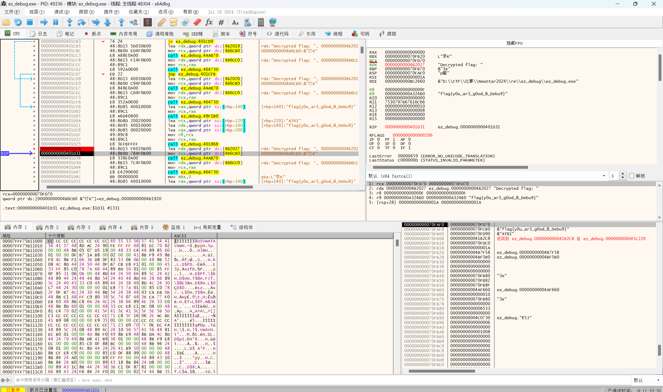Viewport: 663px width, 392px height.
Task: Expand the calling convention dropdown arrow
Action: tap(604, 176)
